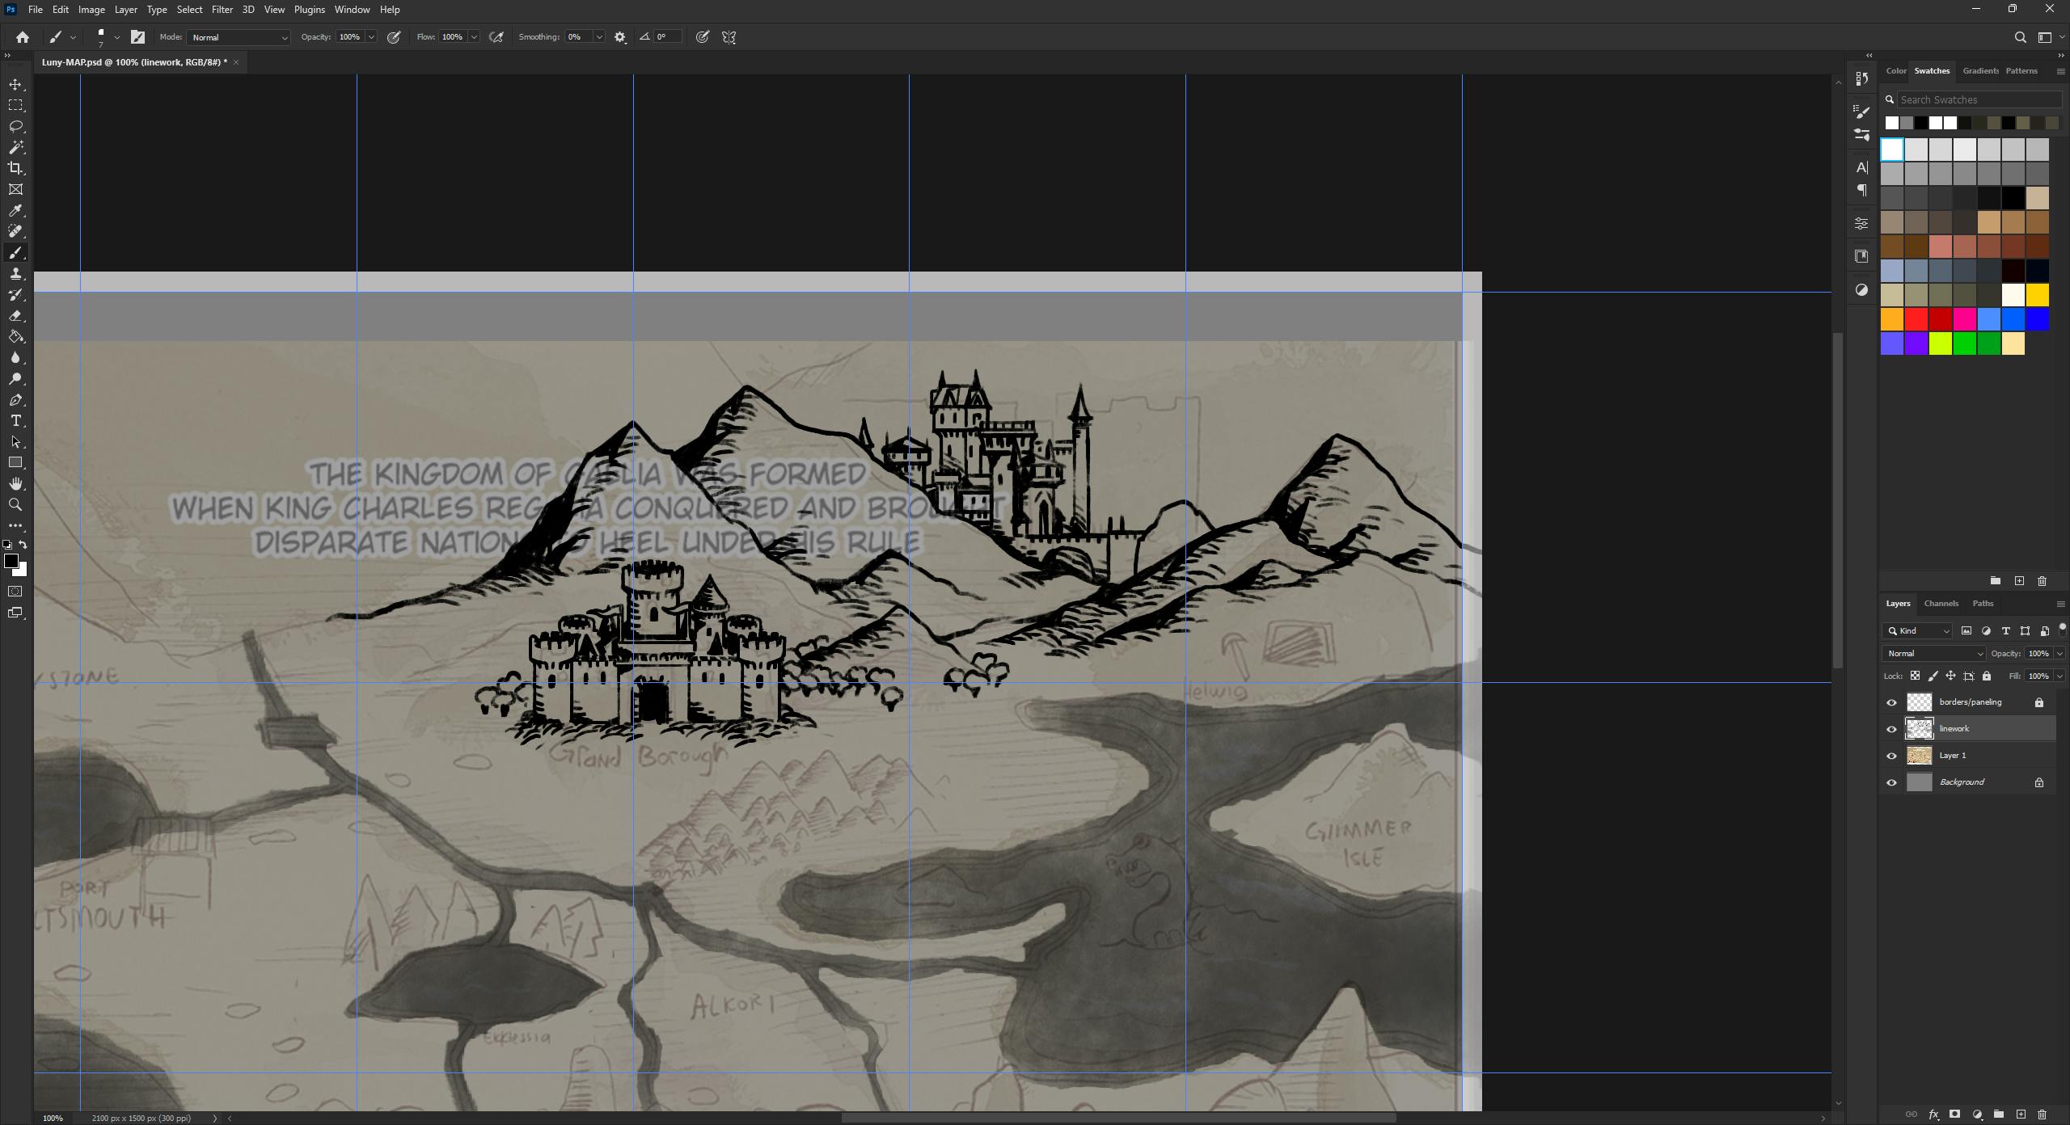
Task: Open the layer filter Kind dropdown
Action: point(1917,631)
